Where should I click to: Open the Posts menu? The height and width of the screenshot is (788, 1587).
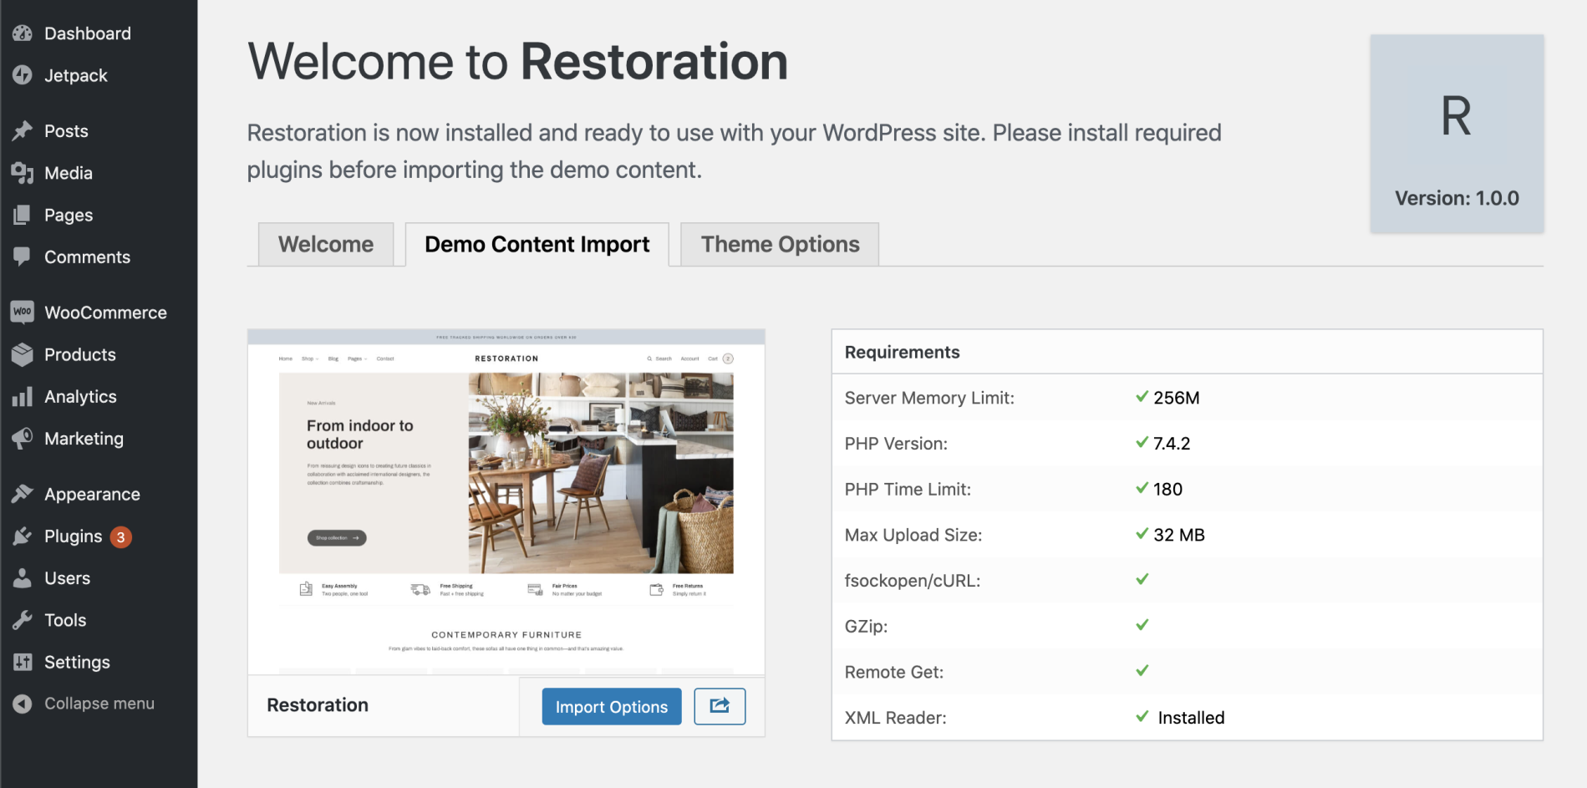pyautogui.click(x=66, y=130)
